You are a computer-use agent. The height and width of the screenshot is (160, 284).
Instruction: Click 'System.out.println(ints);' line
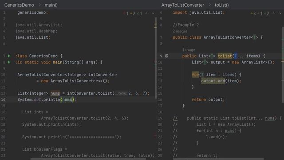click(x=51, y=124)
